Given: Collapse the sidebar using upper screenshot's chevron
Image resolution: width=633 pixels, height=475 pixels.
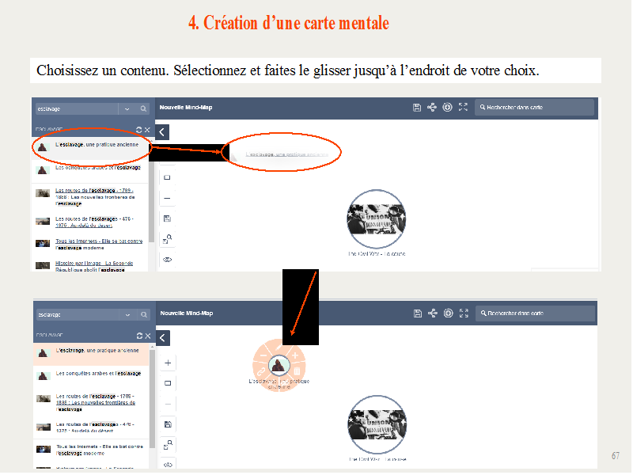Looking at the screenshot, I should pos(162,133).
